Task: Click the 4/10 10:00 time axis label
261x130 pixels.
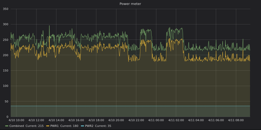Action: point(16,120)
